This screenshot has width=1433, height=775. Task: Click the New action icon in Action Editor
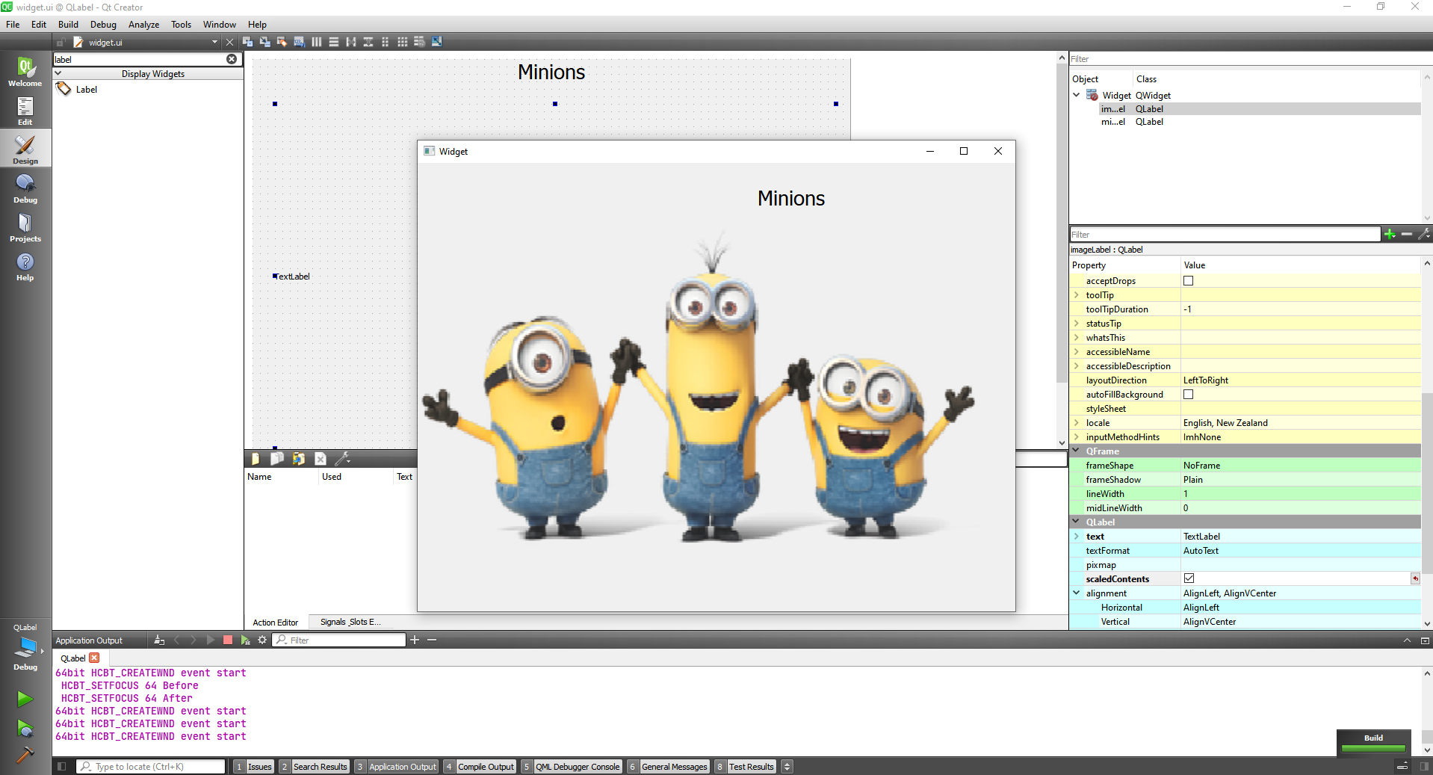point(256,459)
